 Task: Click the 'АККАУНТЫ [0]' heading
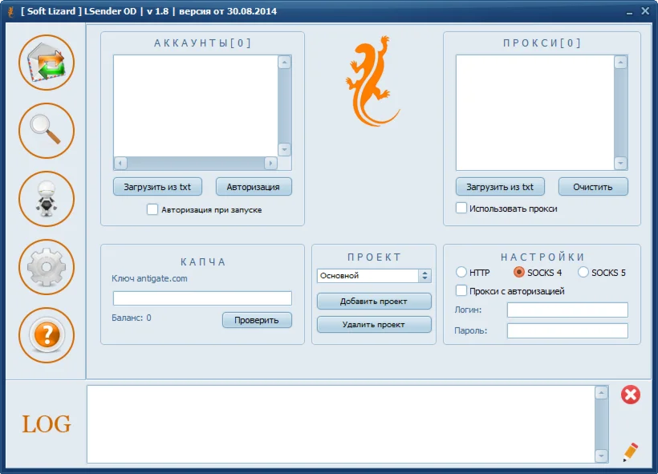point(203,43)
